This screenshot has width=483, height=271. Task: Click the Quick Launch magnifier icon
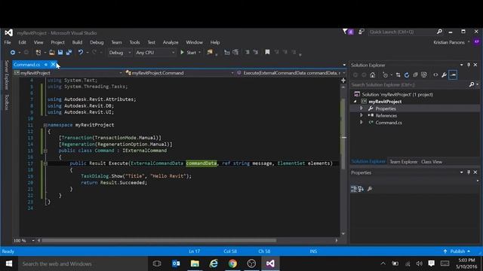point(439,32)
